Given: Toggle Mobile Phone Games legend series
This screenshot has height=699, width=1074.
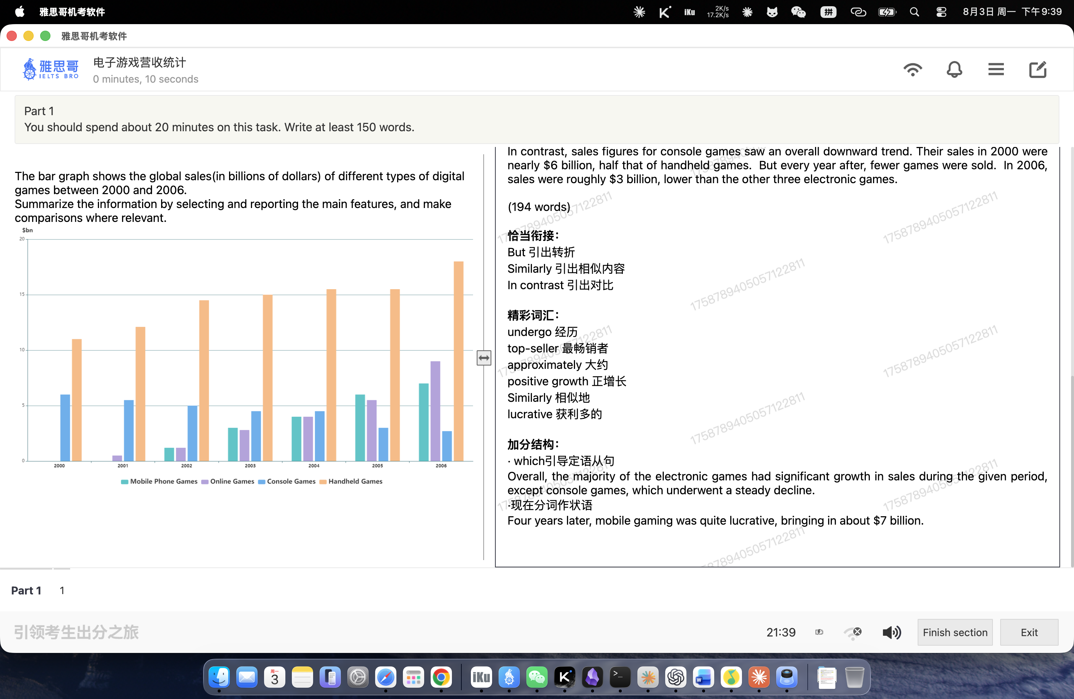Looking at the screenshot, I should click(x=159, y=481).
